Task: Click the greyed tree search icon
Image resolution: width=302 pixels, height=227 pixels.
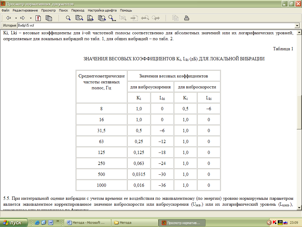Action: click(123, 18)
